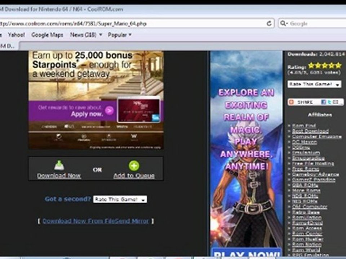Click the email icon in Share bar

[336, 102]
